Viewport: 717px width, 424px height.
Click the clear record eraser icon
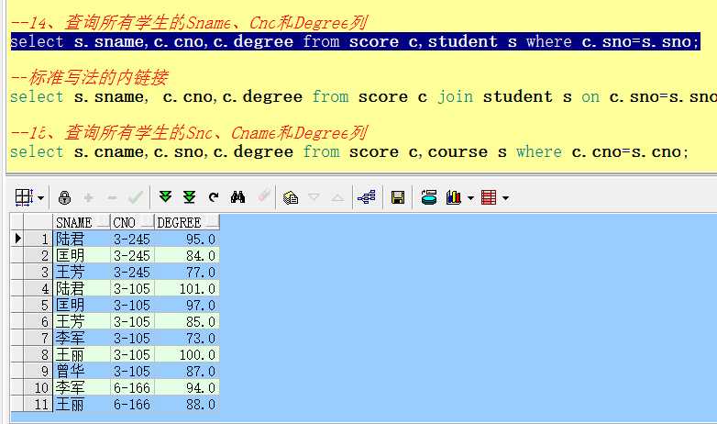[264, 197]
